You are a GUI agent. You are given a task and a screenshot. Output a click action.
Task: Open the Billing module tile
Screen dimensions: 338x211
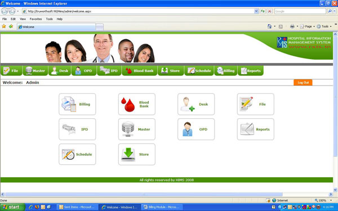[77, 104]
